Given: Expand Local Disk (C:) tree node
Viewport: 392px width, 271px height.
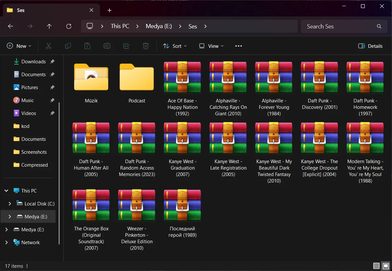Looking at the screenshot, I should click(10, 203).
